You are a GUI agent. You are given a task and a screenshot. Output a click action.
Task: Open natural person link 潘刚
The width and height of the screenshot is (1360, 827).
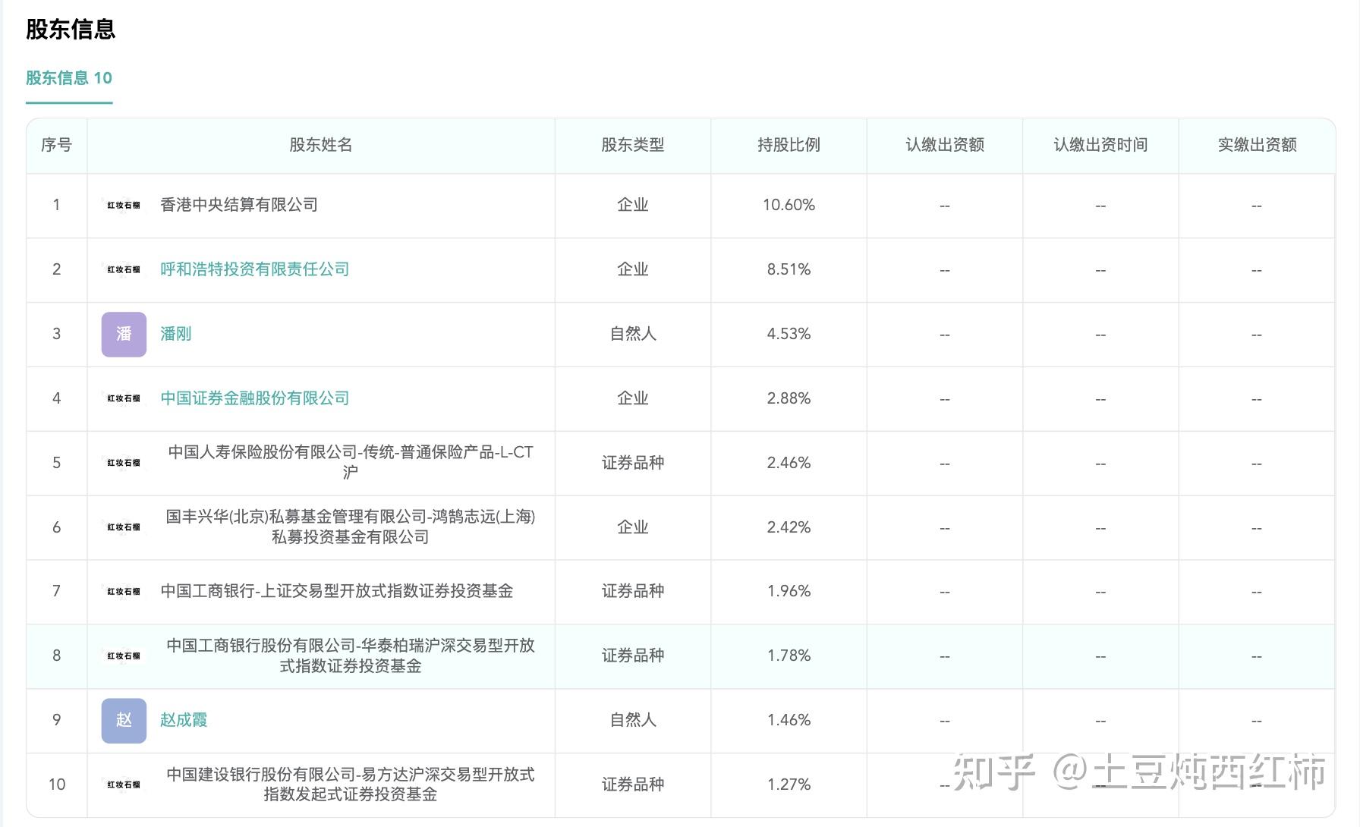pyautogui.click(x=175, y=334)
